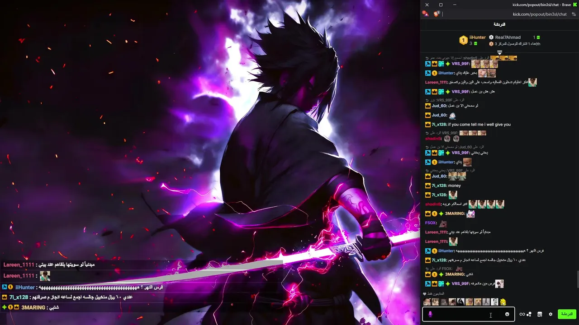Open 7i_x128 profile on the 'money' message

click(439, 186)
